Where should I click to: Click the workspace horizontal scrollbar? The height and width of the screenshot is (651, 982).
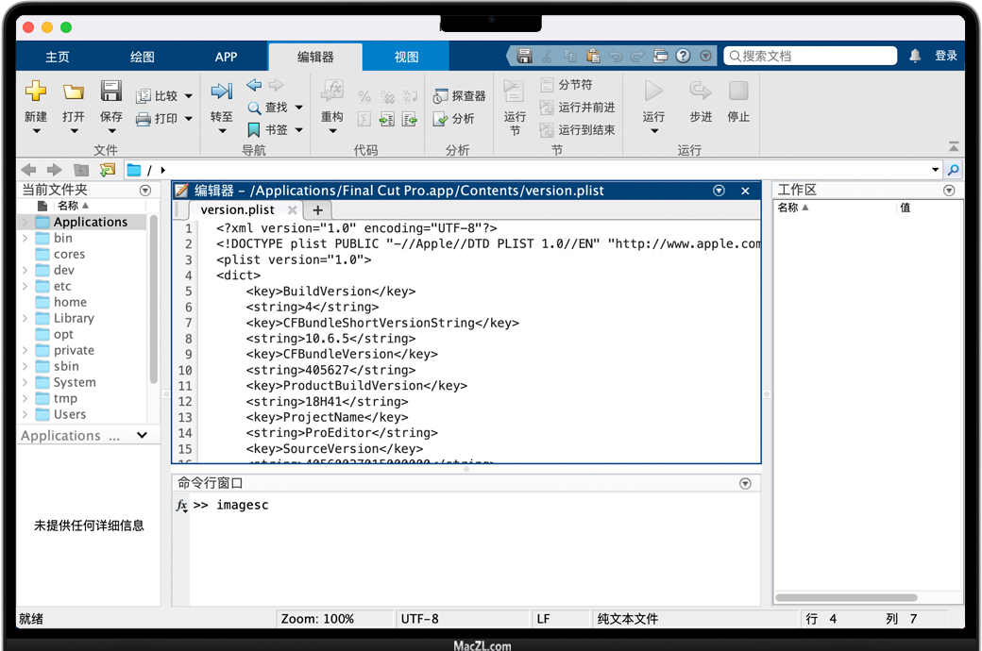pos(846,597)
